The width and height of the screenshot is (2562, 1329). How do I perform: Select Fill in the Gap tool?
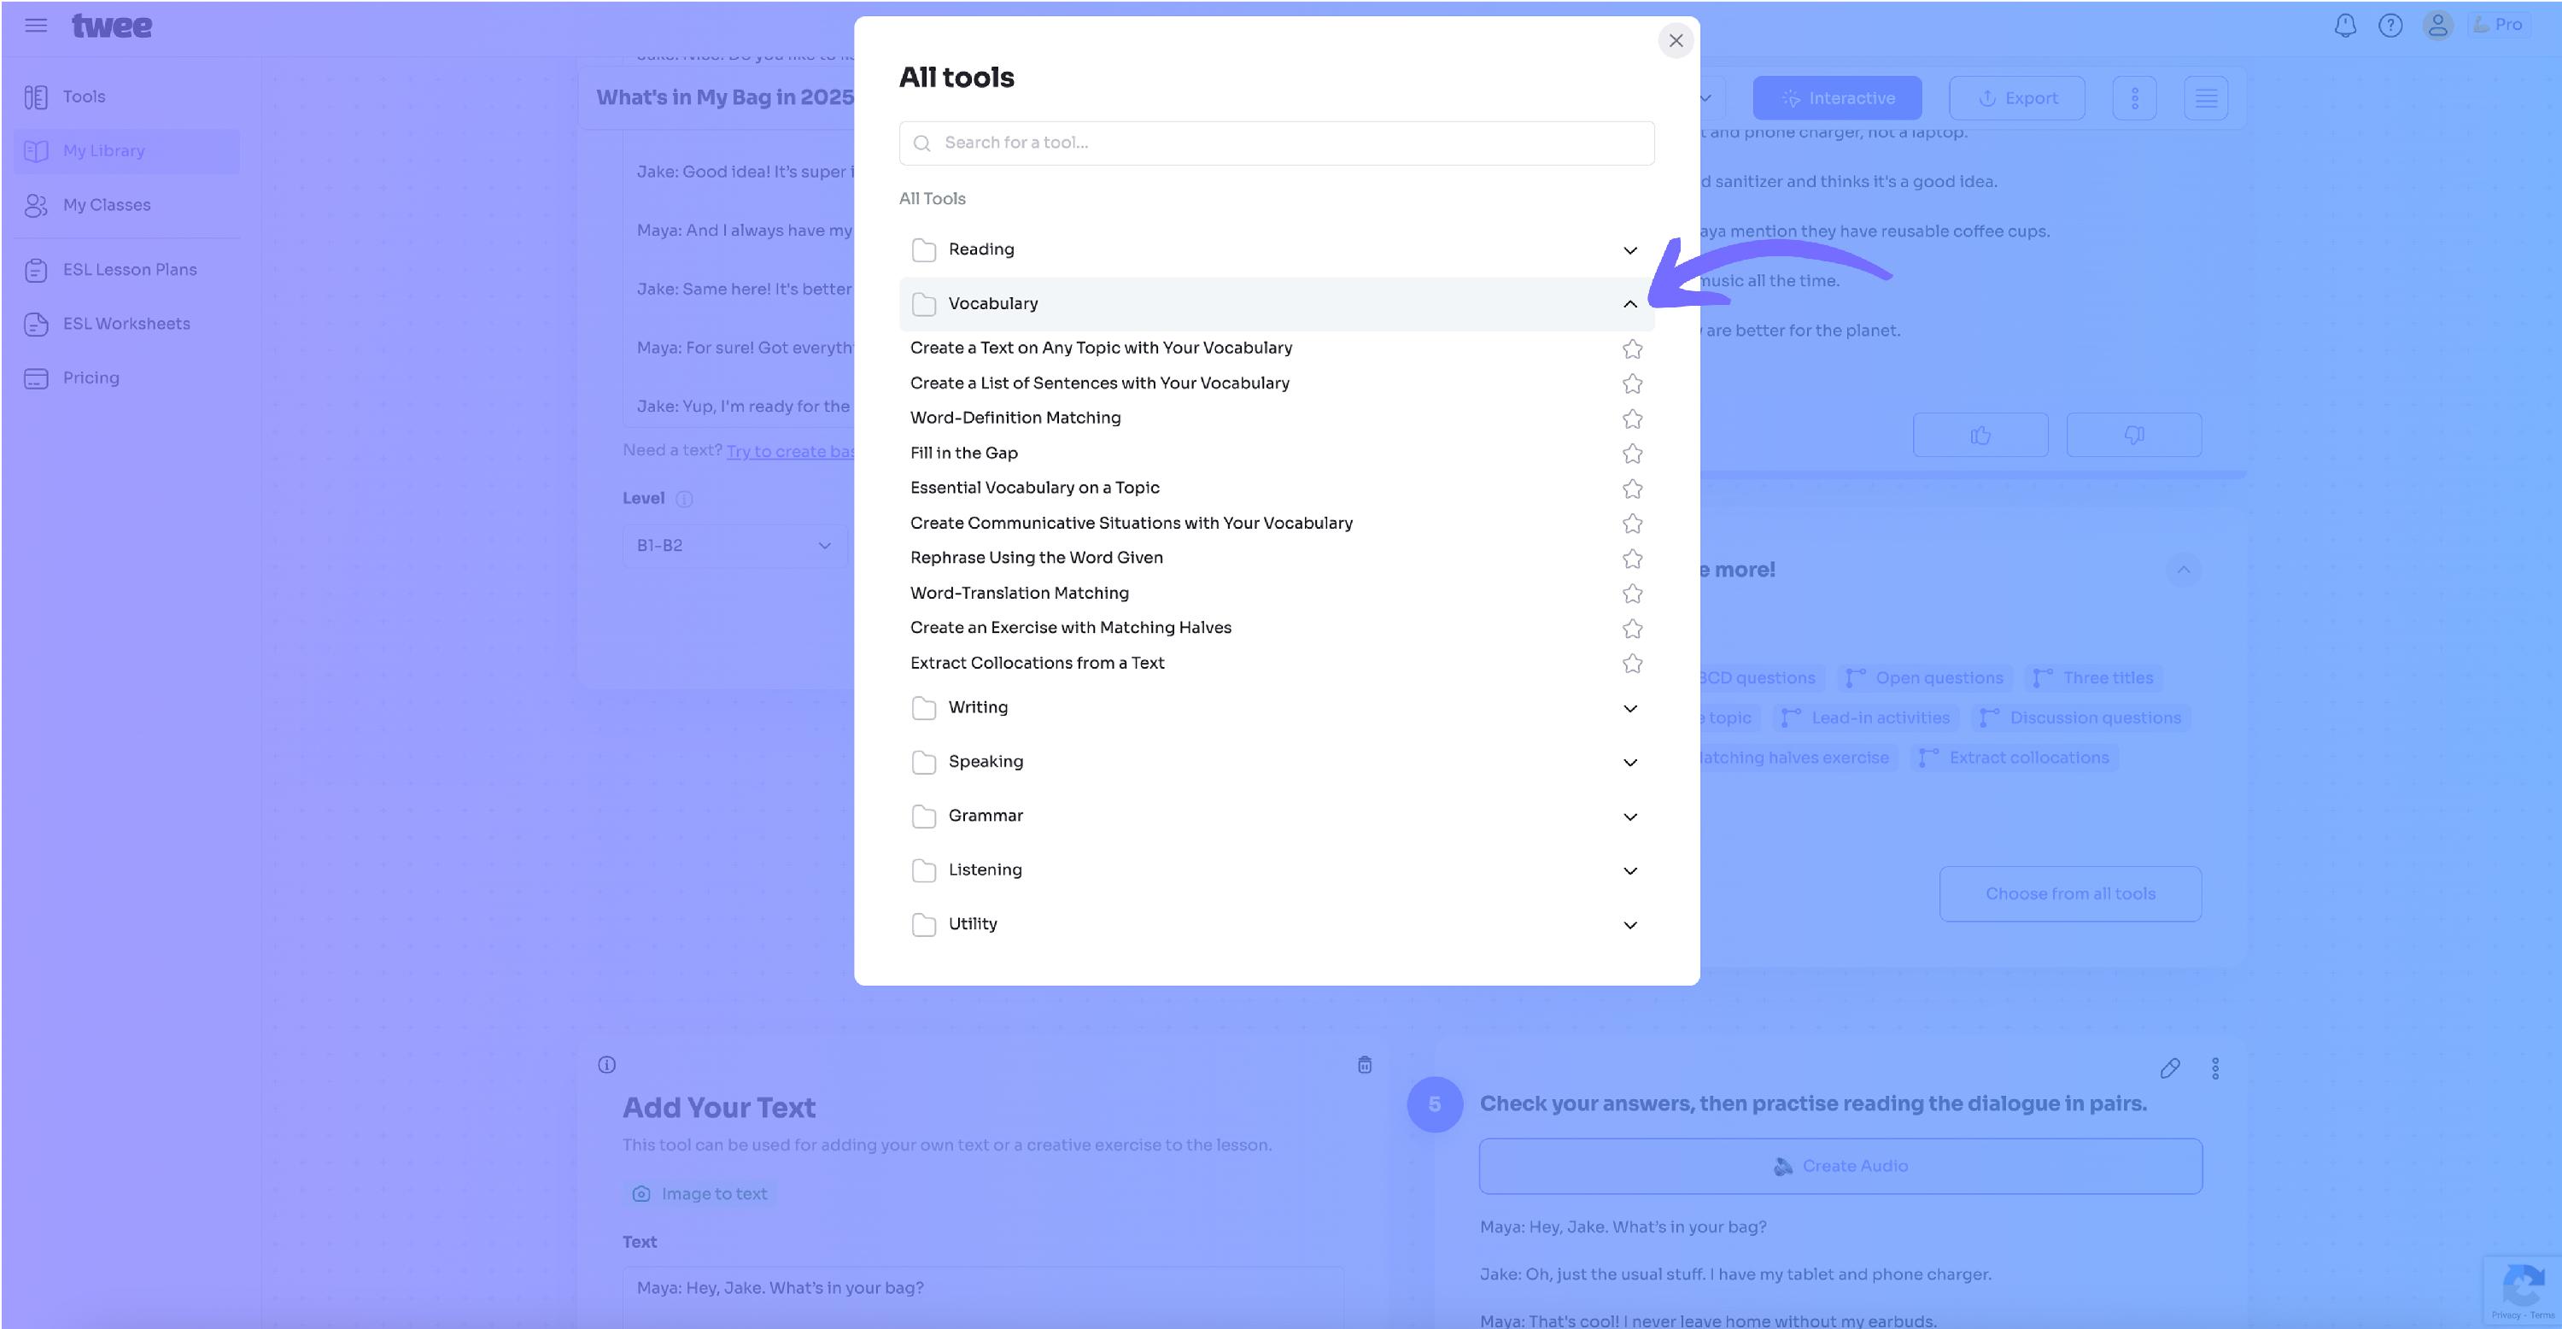pos(963,453)
